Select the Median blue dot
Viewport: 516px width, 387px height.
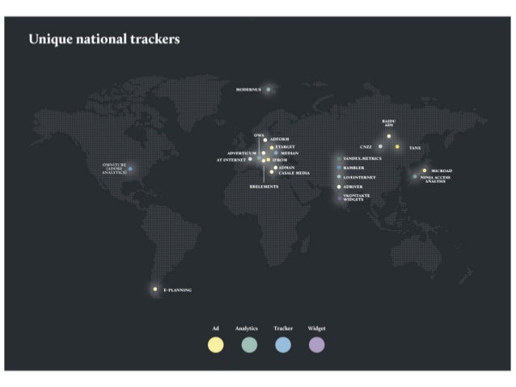[276, 153]
